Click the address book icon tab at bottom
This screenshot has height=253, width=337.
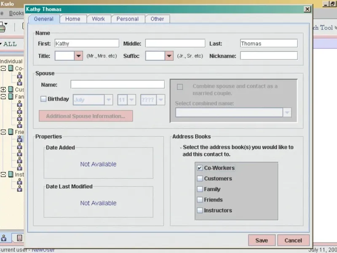tap(19, 238)
